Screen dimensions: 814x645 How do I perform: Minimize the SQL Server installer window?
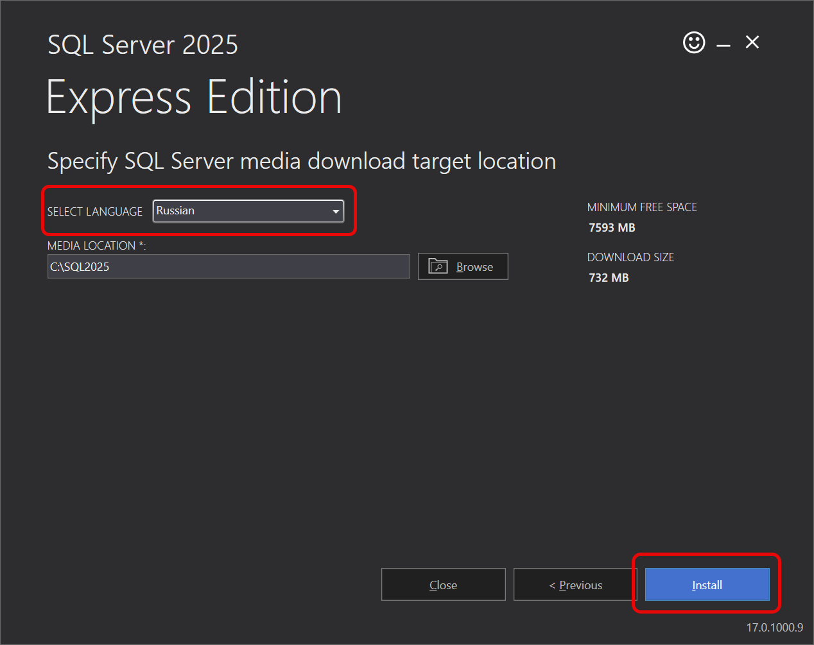coord(723,45)
